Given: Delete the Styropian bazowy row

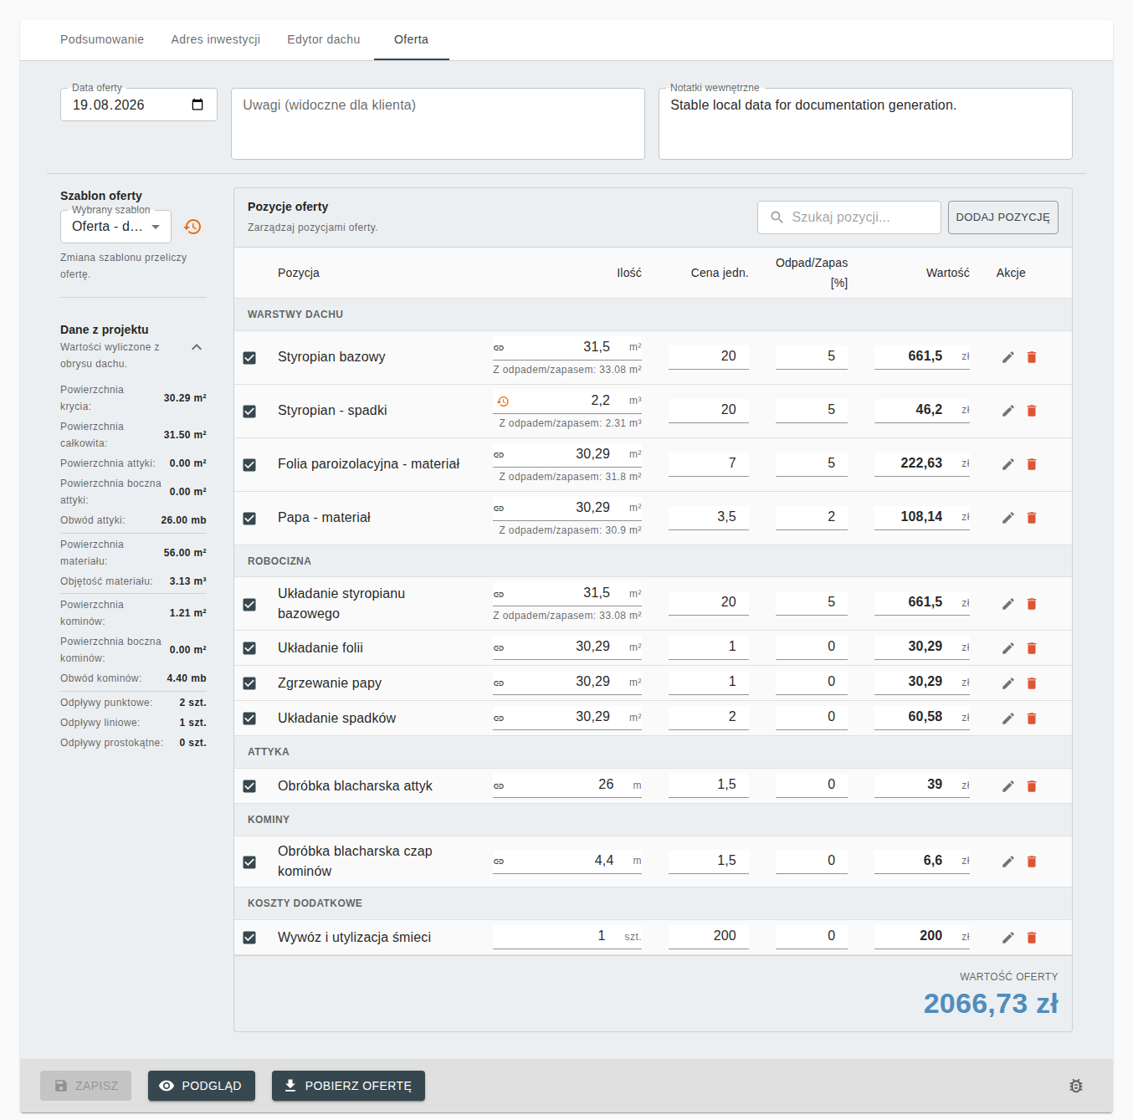Looking at the screenshot, I should 1032,357.
